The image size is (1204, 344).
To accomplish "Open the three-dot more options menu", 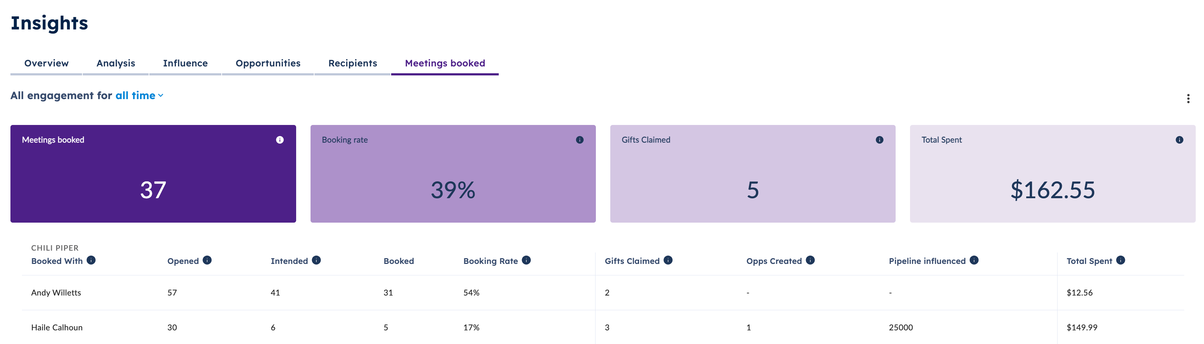I will tap(1188, 98).
